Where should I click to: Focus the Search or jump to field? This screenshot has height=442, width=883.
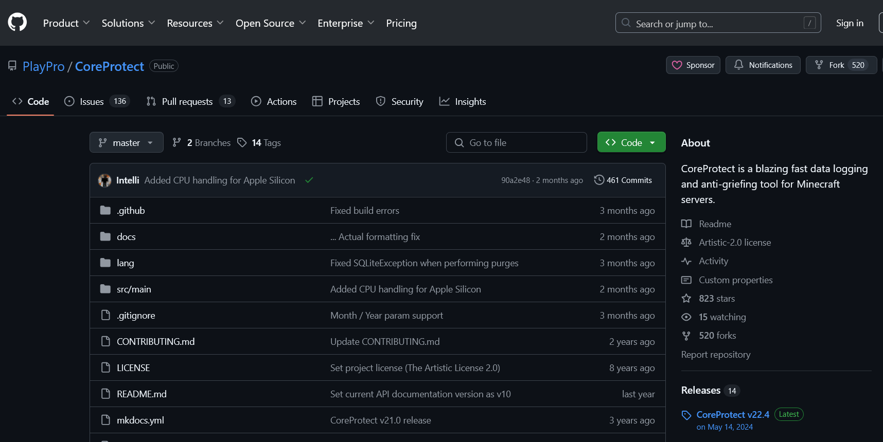click(x=718, y=23)
